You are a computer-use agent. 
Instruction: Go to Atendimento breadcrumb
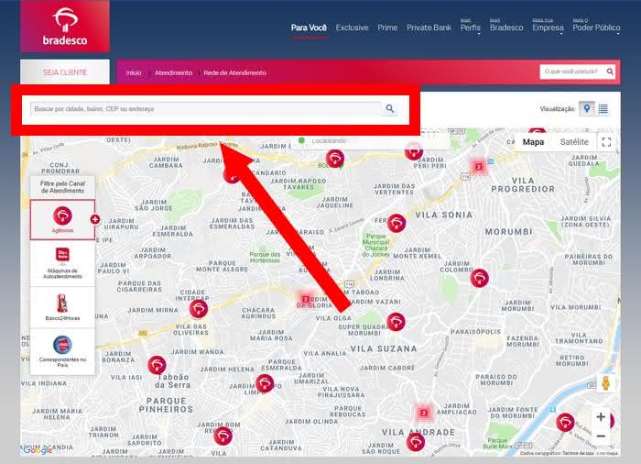coord(173,72)
